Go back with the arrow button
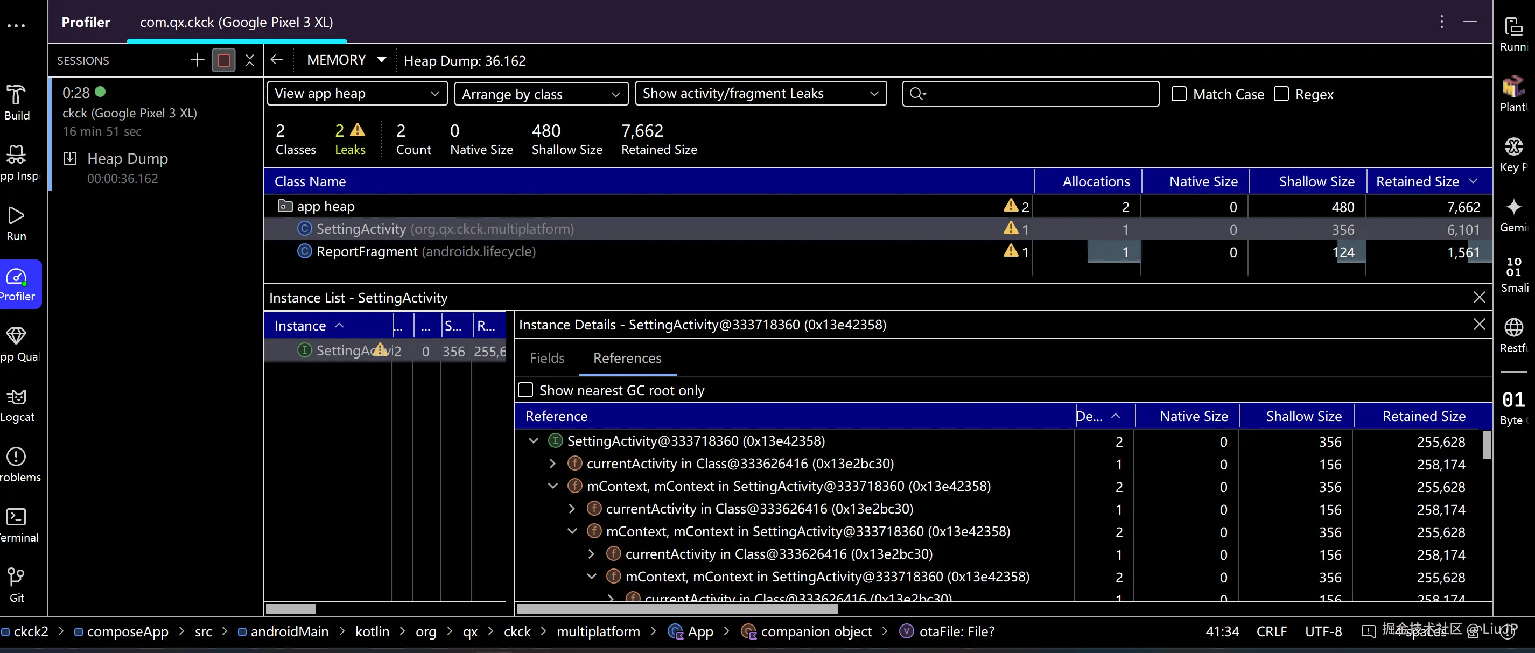Image resolution: width=1535 pixels, height=653 pixels. pyautogui.click(x=277, y=60)
